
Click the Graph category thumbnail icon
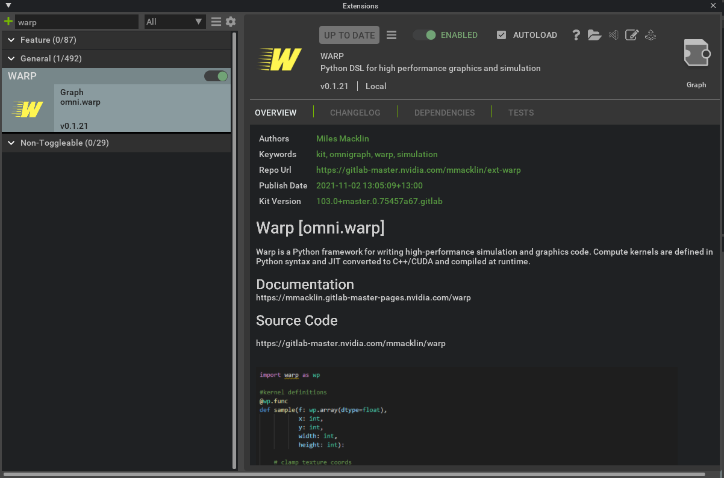tap(696, 53)
